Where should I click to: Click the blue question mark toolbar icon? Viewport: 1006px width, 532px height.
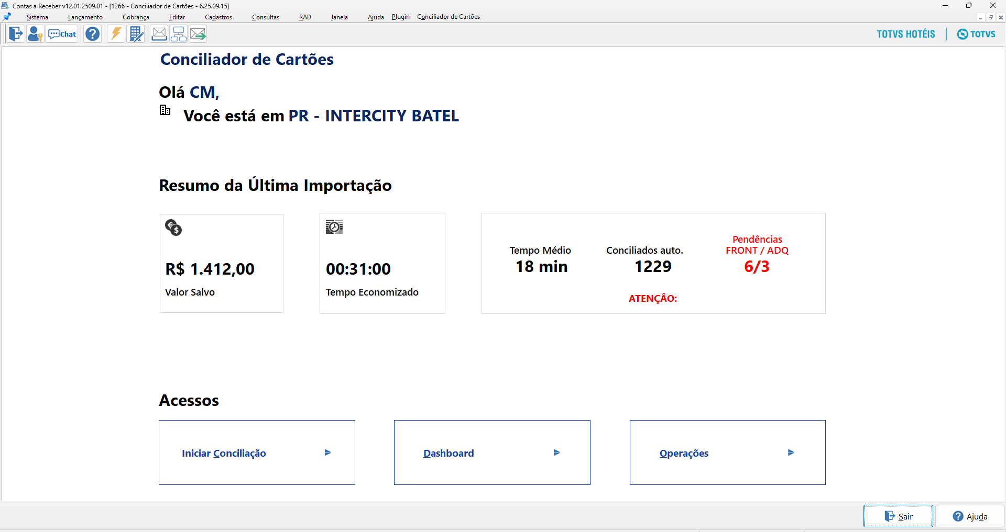(93, 34)
